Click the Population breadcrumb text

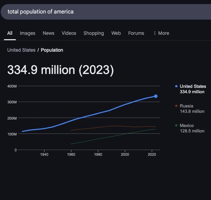pos(52,50)
